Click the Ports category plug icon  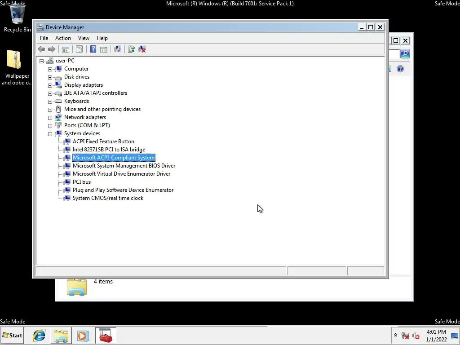[58, 125]
